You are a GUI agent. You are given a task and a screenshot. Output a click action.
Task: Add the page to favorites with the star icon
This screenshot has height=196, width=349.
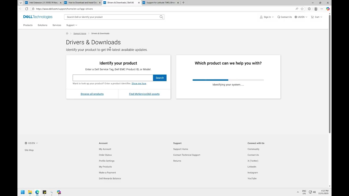(302, 9)
